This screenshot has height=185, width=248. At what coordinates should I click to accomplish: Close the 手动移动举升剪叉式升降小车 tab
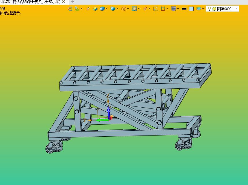64,1
